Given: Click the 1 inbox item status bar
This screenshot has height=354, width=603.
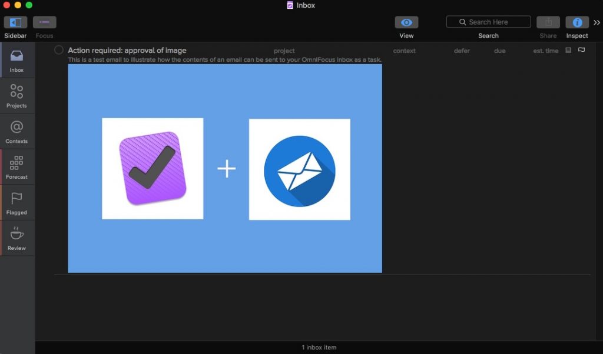Looking at the screenshot, I should tap(318, 347).
